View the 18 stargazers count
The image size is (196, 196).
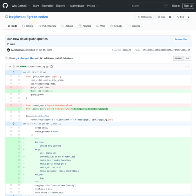pos(170,17)
